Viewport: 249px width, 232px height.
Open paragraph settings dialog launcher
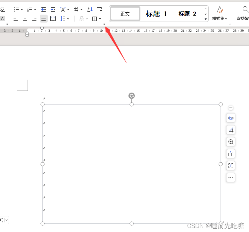[104, 24]
